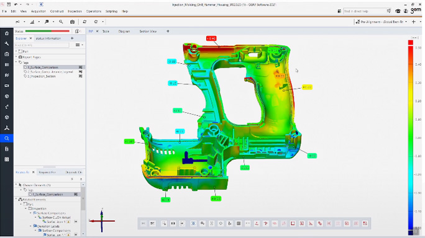Toggle visibility of 3_Inspection_Section tag
This screenshot has height=238, width=425.
click(81, 76)
